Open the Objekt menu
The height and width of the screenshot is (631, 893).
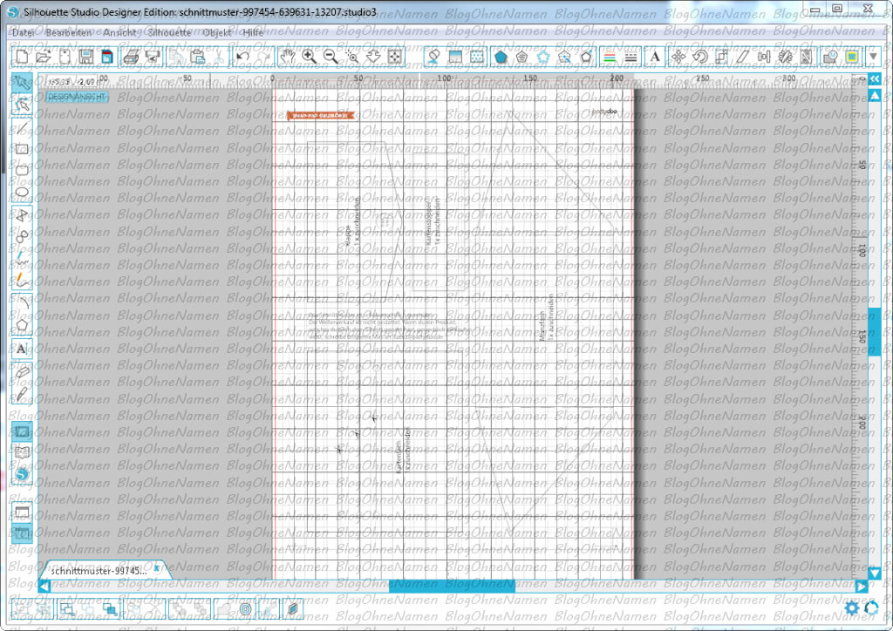tap(216, 32)
